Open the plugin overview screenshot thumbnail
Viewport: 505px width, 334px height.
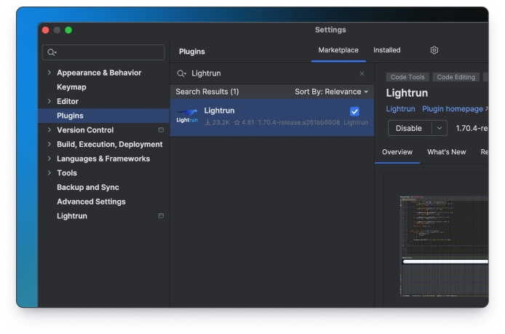[444, 247]
